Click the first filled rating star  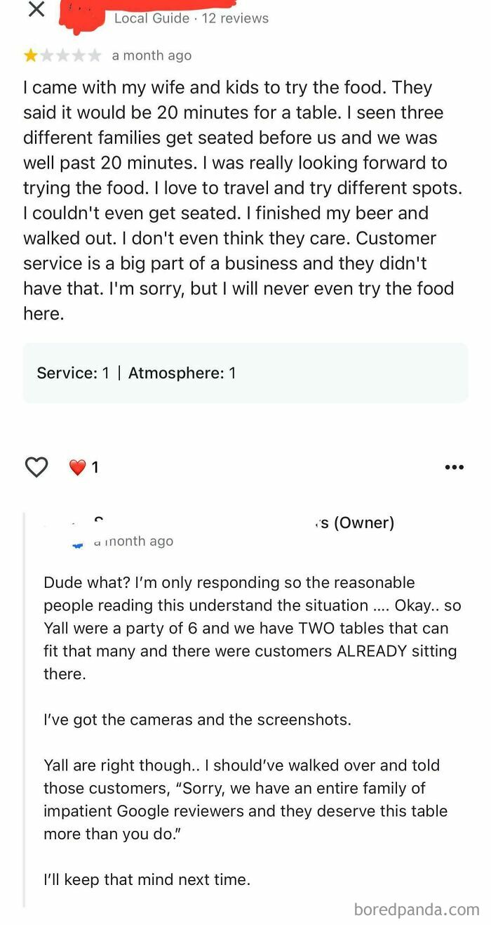click(x=31, y=55)
